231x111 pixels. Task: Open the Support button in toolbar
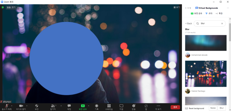point(121,107)
